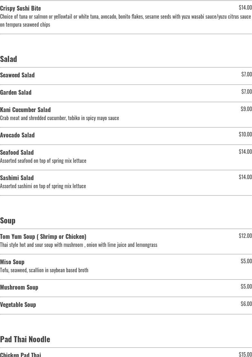252x357 pixels.
Task: Click the Miso Soup description text
Action: [x=44, y=270]
